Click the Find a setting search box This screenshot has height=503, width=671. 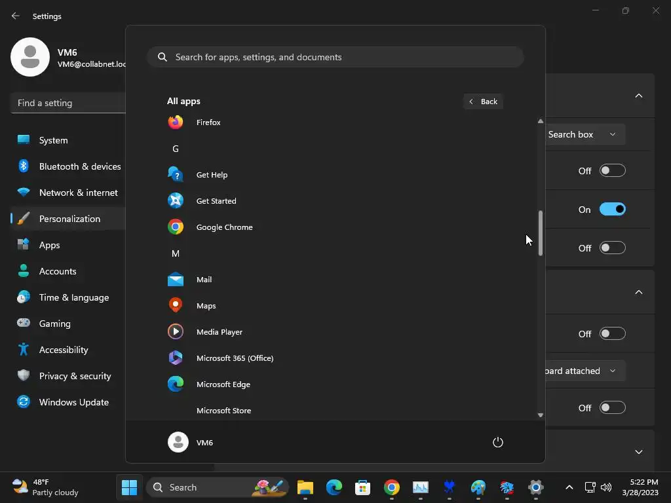point(68,103)
